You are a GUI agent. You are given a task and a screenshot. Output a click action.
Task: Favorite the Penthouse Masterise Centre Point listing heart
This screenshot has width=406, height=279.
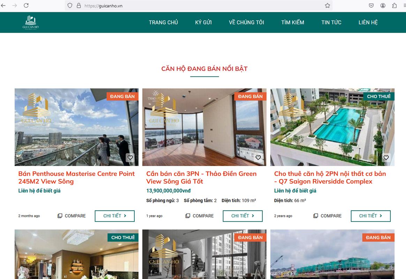tap(130, 157)
